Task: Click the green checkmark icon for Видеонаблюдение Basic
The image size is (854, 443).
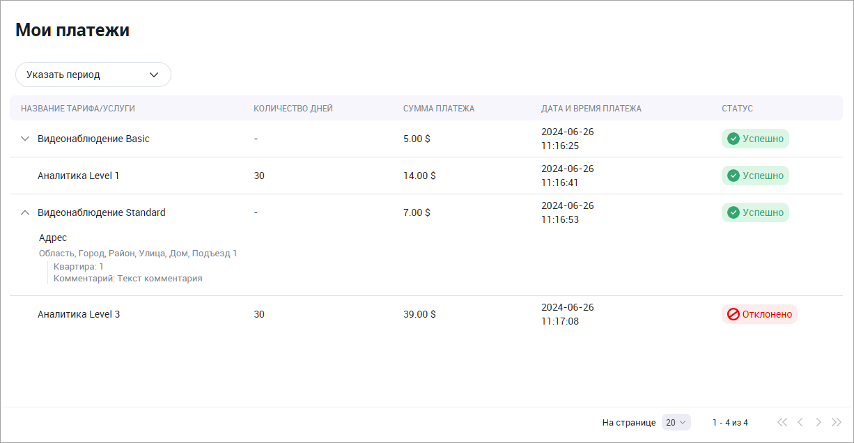Action: (x=733, y=139)
